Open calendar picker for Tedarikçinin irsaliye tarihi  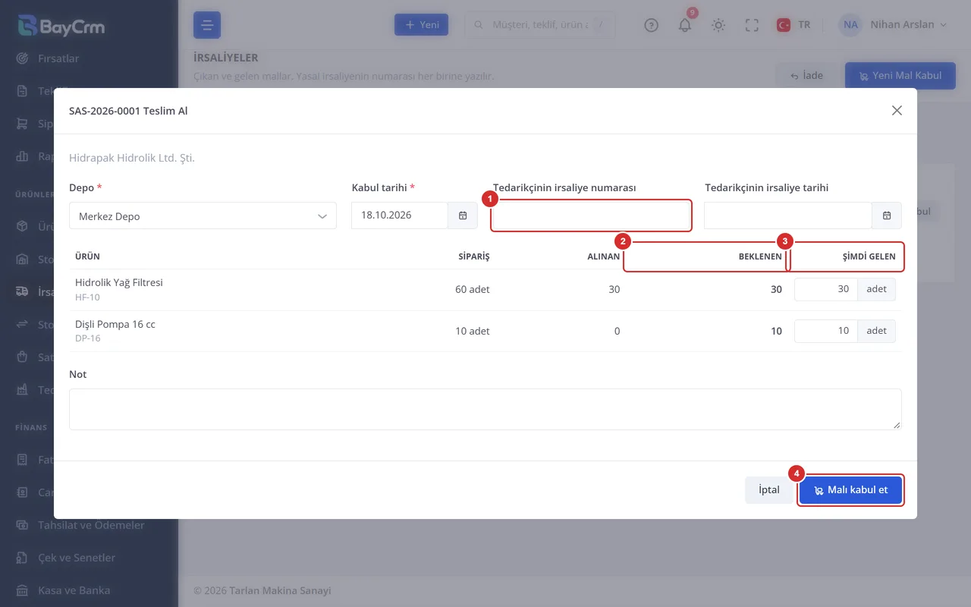click(x=887, y=215)
